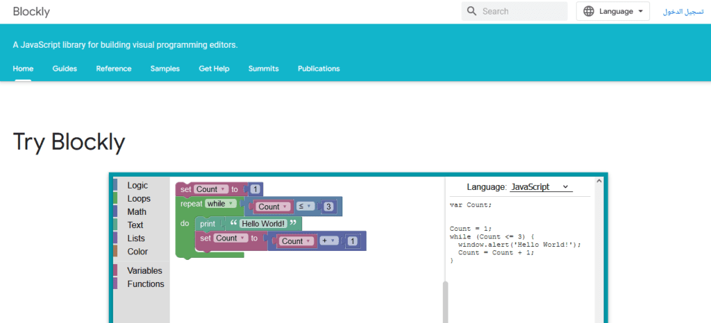Click the Hello World! text field
This screenshot has height=323, width=711.
[x=263, y=223]
